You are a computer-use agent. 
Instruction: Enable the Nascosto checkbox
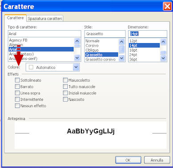coord(65,99)
